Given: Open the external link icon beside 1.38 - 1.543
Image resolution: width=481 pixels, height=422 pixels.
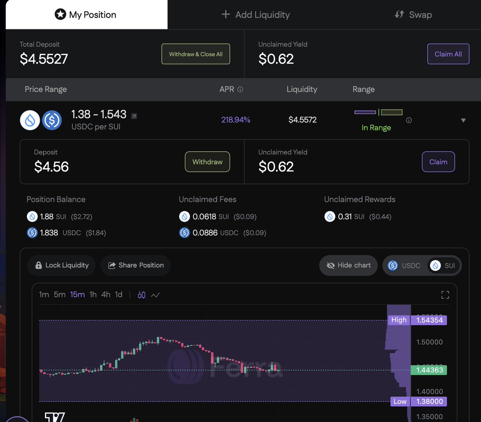Looking at the screenshot, I should pyautogui.click(x=134, y=116).
